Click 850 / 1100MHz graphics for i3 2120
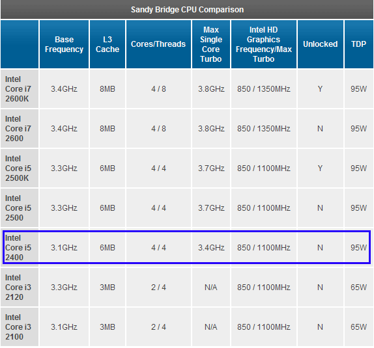374x348 pixels. click(264, 288)
